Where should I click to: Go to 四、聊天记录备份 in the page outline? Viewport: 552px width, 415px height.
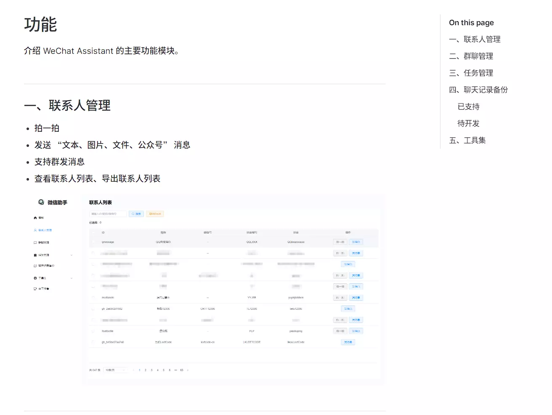[478, 90]
